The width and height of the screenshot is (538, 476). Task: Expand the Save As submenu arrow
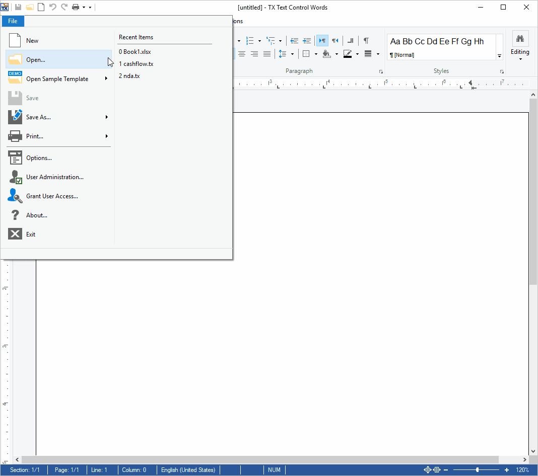click(x=107, y=117)
